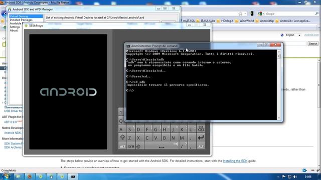Open the English language dropdown
321x180 pixels.
pyautogui.click(x=293, y=35)
